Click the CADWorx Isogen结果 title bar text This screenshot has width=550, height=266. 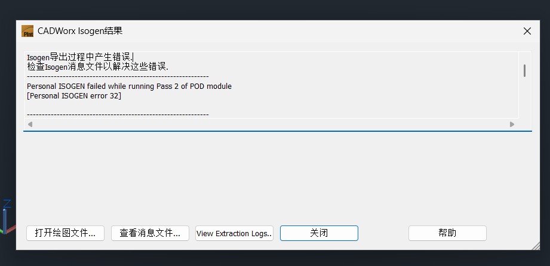point(80,31)
